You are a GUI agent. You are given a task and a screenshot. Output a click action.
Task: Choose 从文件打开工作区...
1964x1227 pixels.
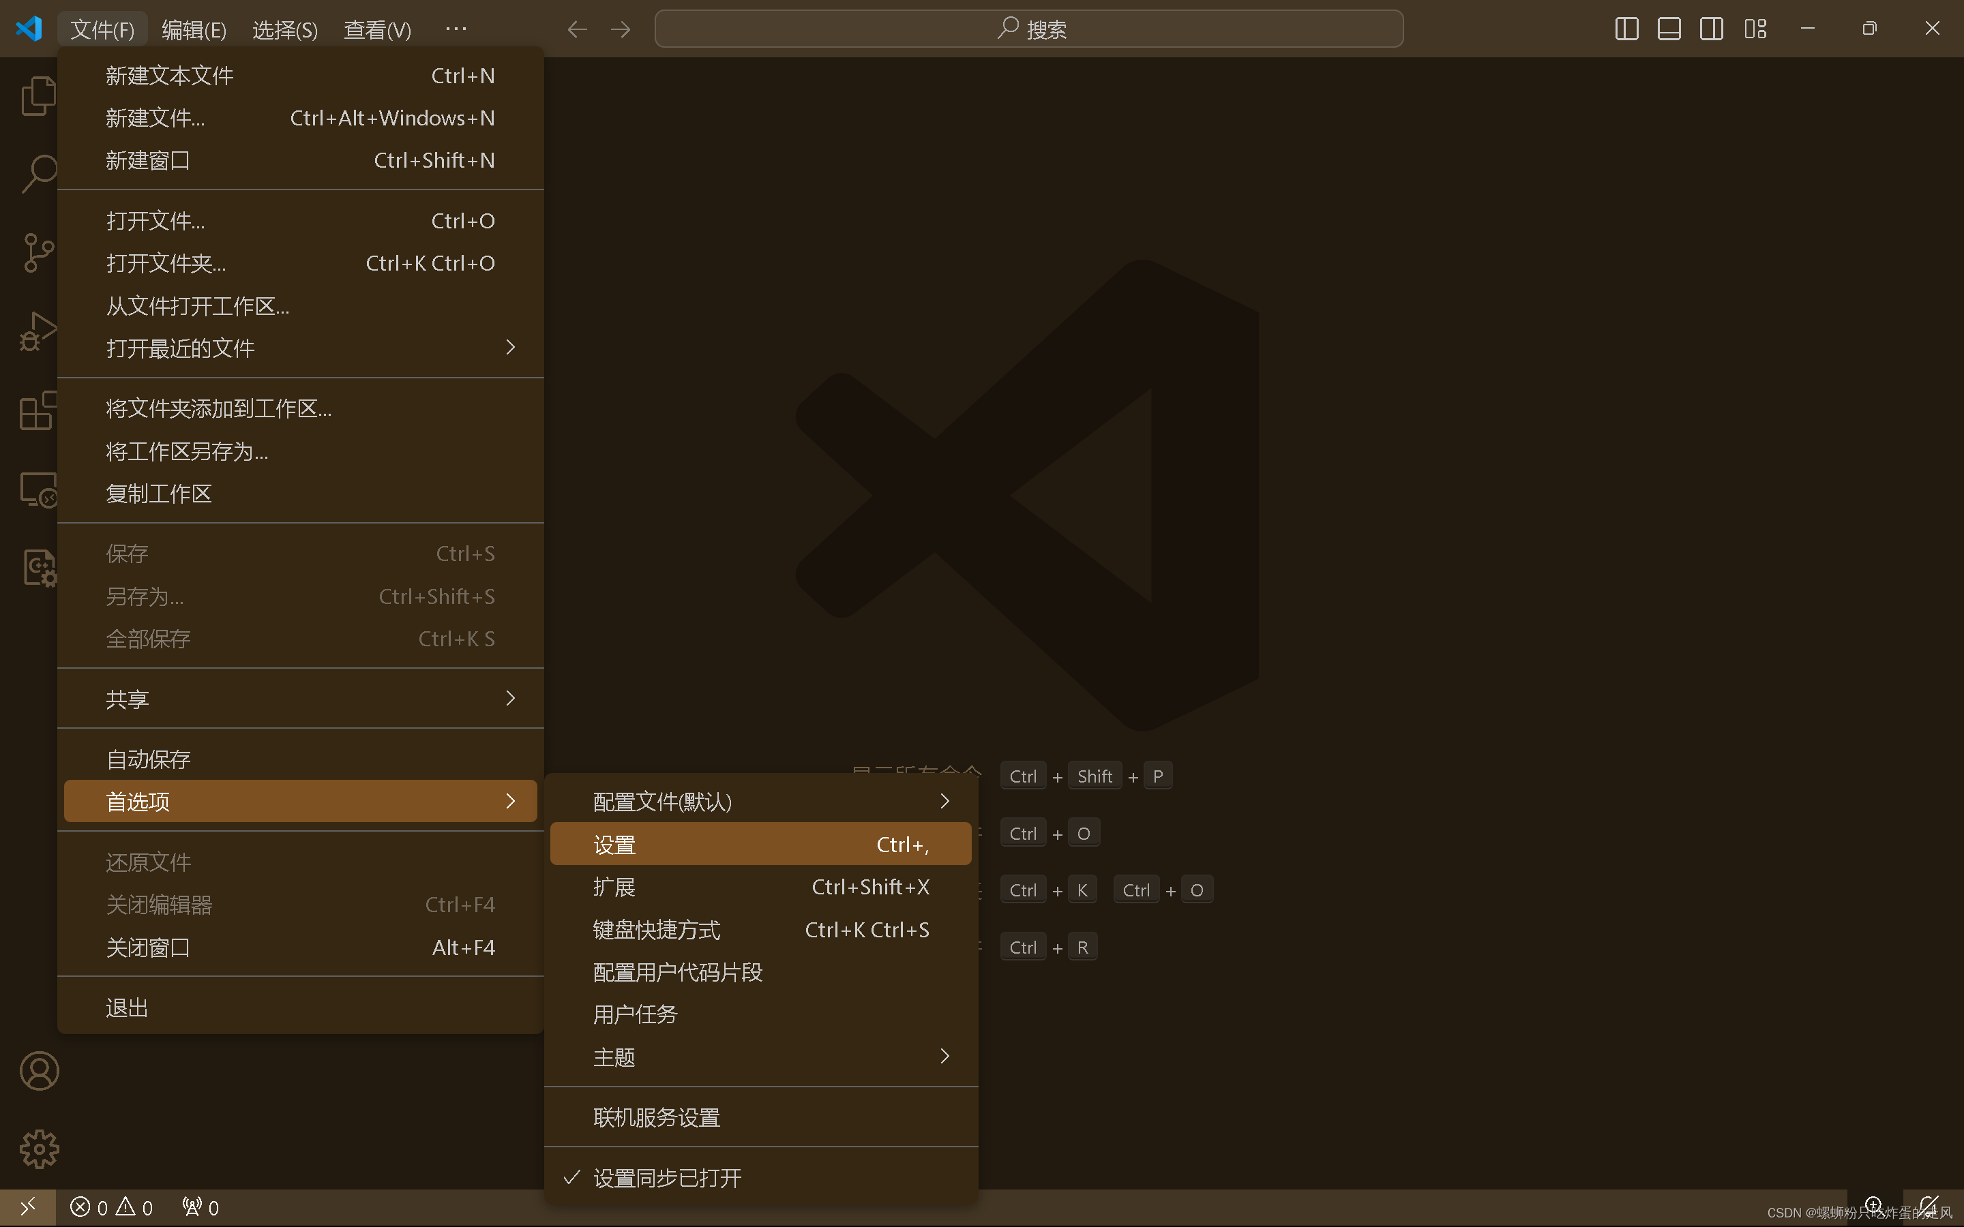[300, 306]
